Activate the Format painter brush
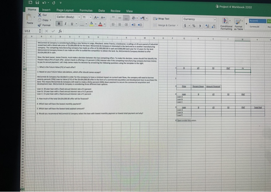Image resolution: width=271 pixels, height=192 pixels. click(44, 25)
